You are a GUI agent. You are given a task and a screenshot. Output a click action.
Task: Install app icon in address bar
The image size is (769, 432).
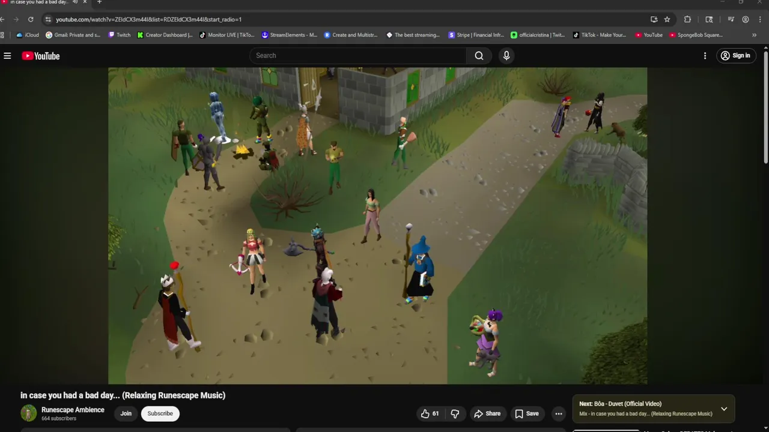coord(654,19)
